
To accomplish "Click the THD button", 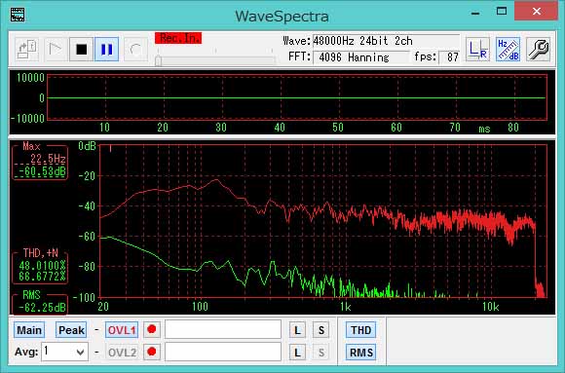I will pos(361,330).
